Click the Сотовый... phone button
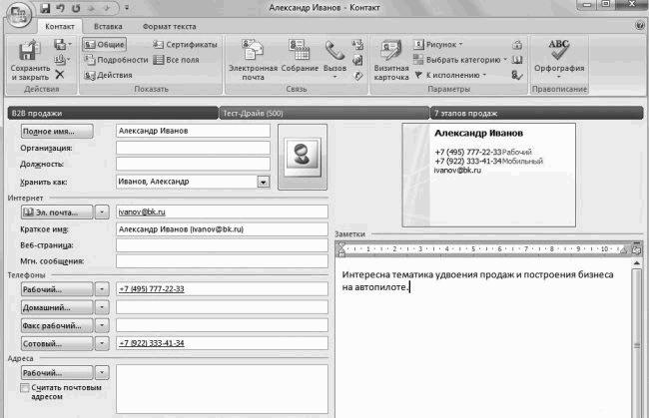Screen dimensions: 649x418 pyautogui.click(x=57, y=343)
